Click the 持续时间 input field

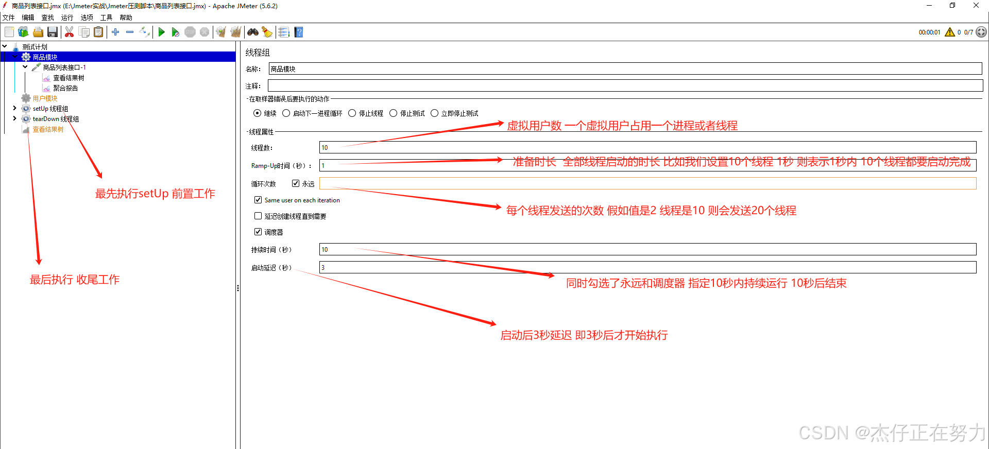click(648, 249)
